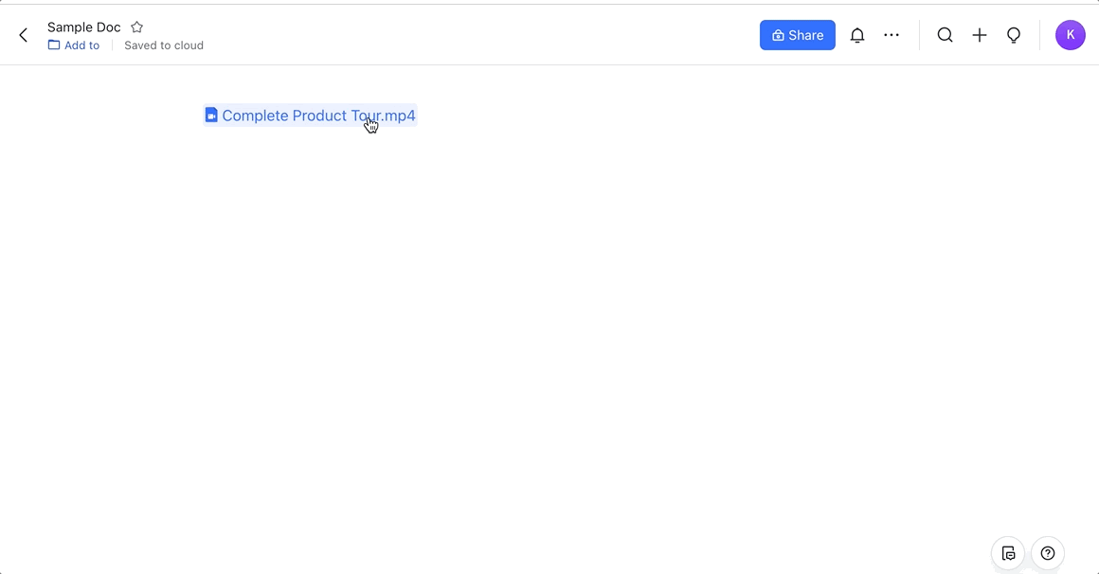Viewport: 1099px width, 574px height.
Task: Click the Add to link text
Action: (x=81, y=45)
